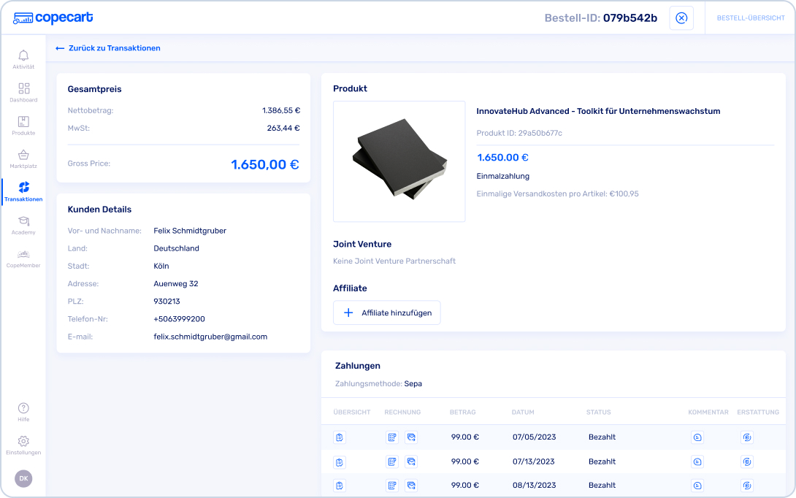Click phone number +5063999200
The height and width of the screenshot is (498, 796).
click(x=179, y=319)
